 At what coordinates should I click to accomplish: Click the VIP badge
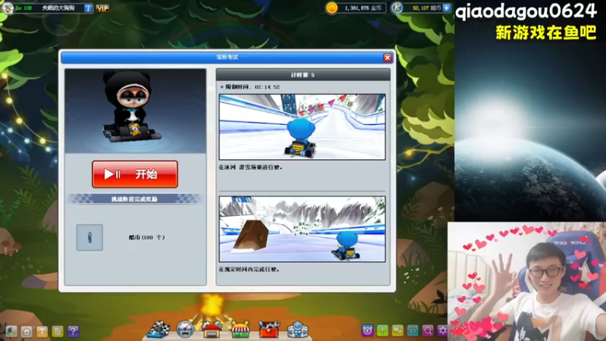(102, 8)
